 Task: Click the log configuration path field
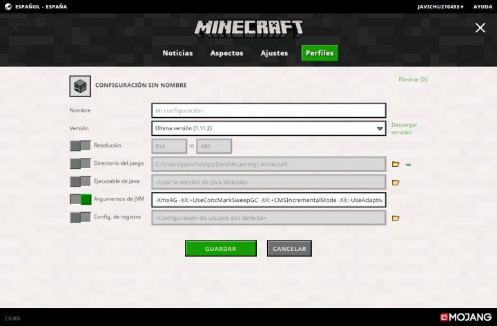(x=269, y=218)
